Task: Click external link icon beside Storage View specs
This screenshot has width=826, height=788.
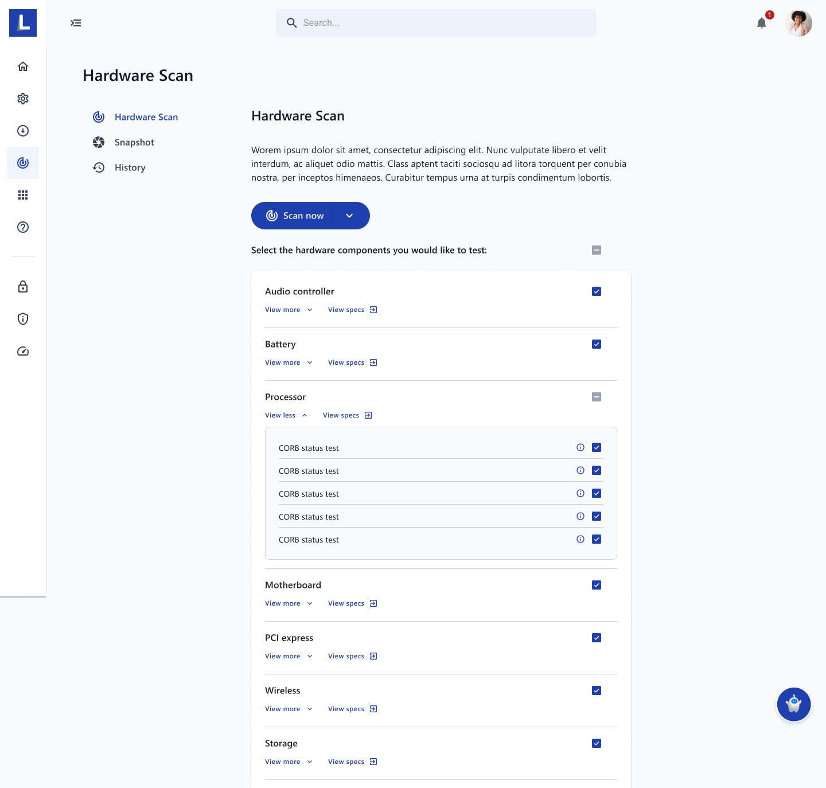Action: coord(373,762)
